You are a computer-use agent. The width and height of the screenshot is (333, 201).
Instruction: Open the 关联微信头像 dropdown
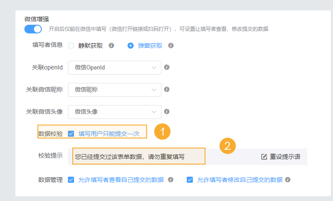pyautogui.click(x=114, y=112)
